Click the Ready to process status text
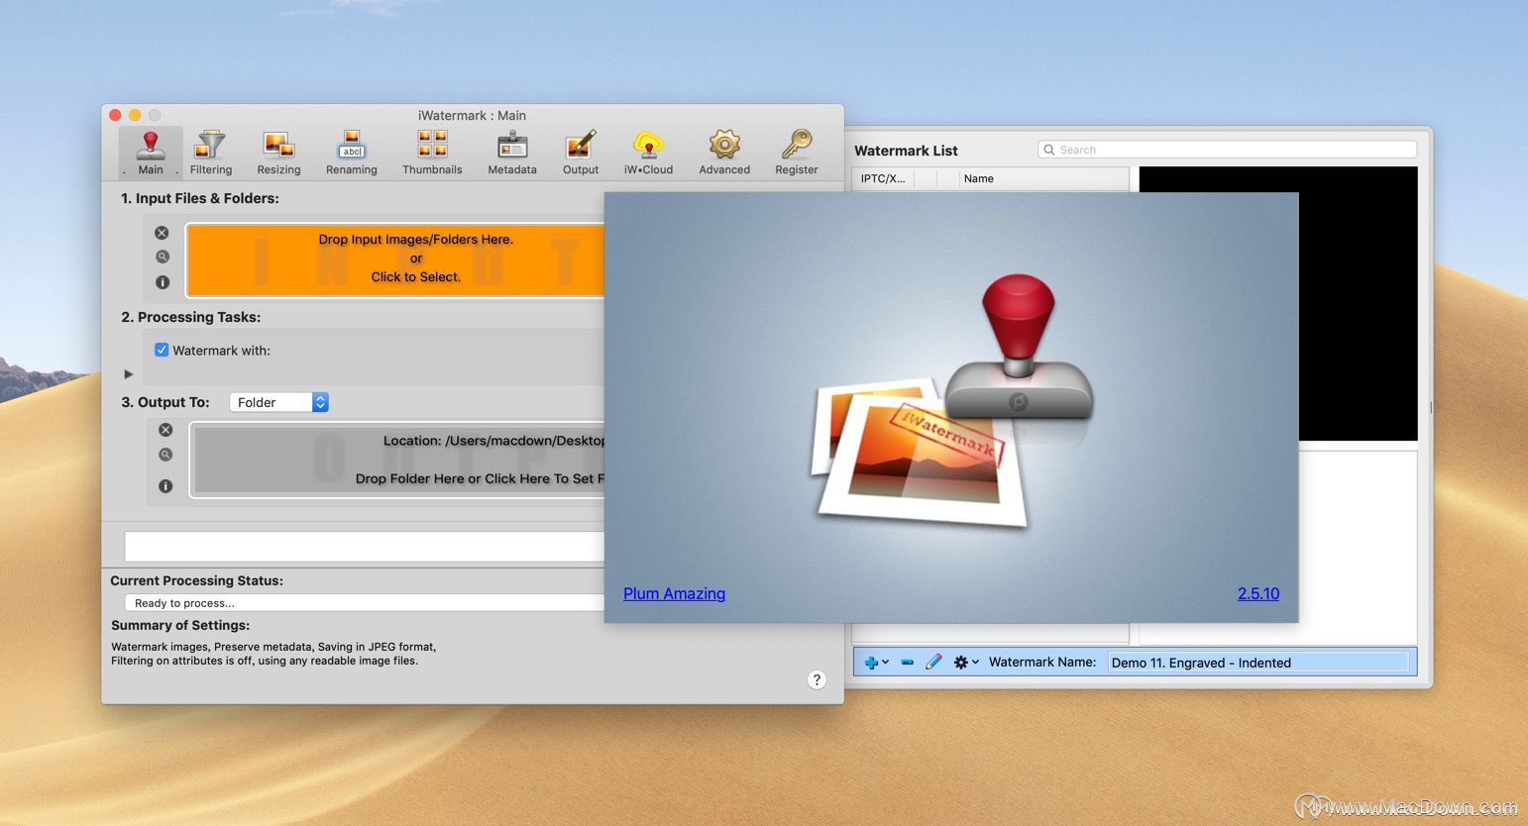 click(x=184, y=603)
